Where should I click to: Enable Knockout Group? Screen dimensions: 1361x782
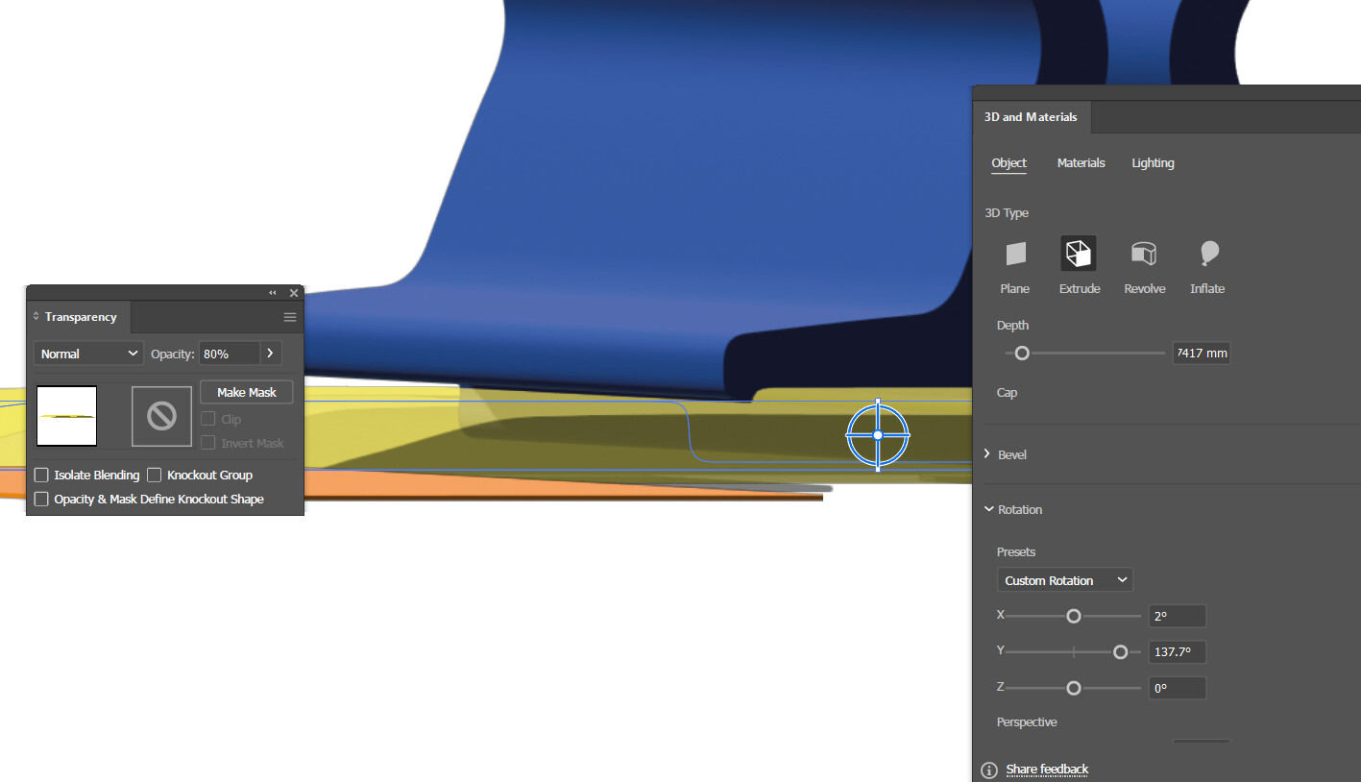click(x=155, y=475)
